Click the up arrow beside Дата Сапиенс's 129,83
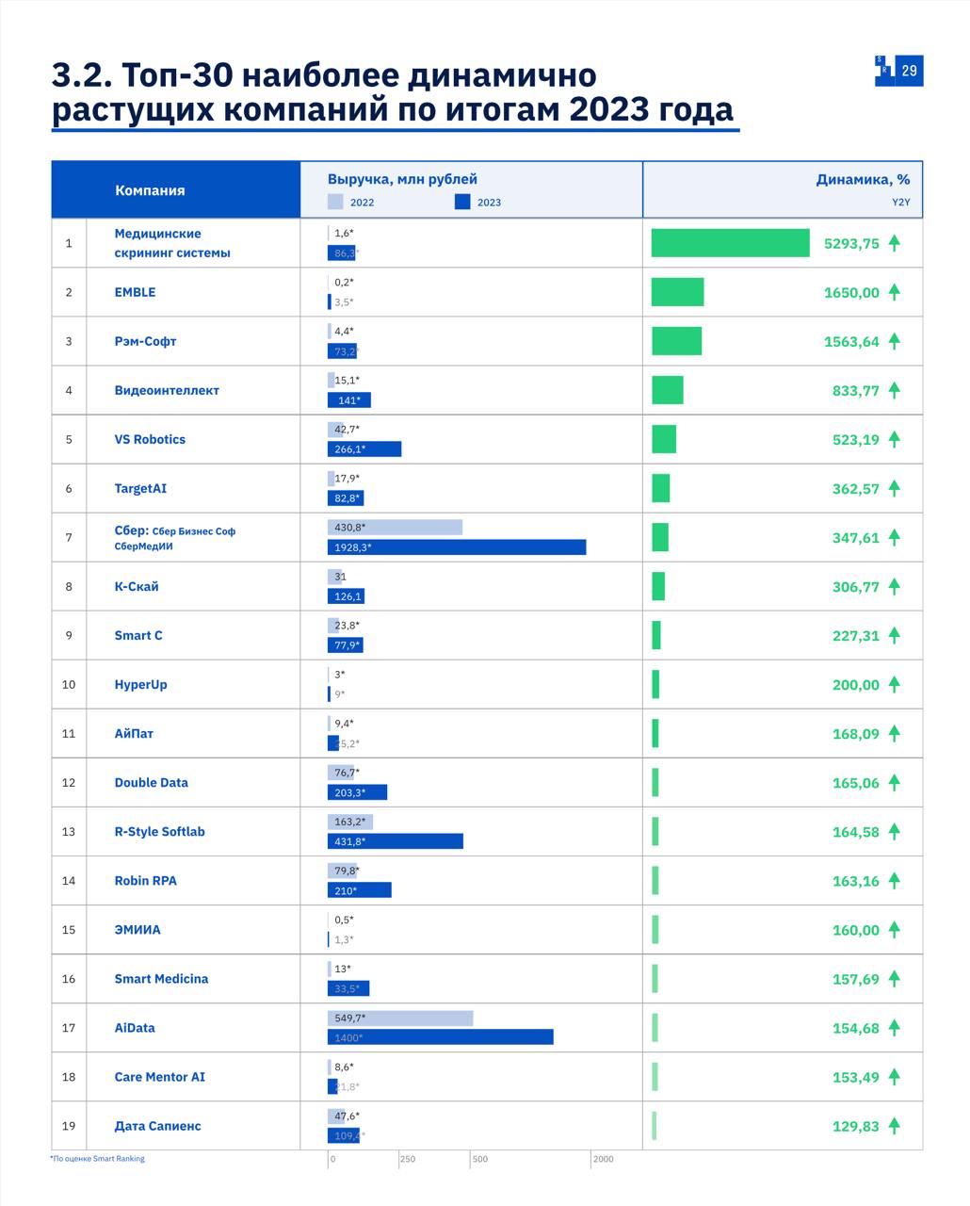 pyautogui.click(x=893, y=1125)
